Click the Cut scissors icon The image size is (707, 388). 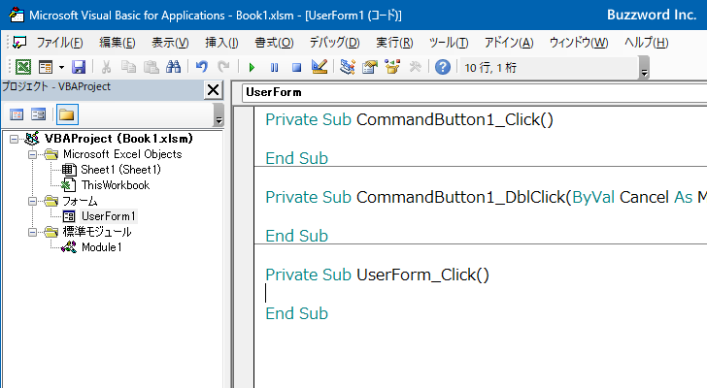(106, 67)
